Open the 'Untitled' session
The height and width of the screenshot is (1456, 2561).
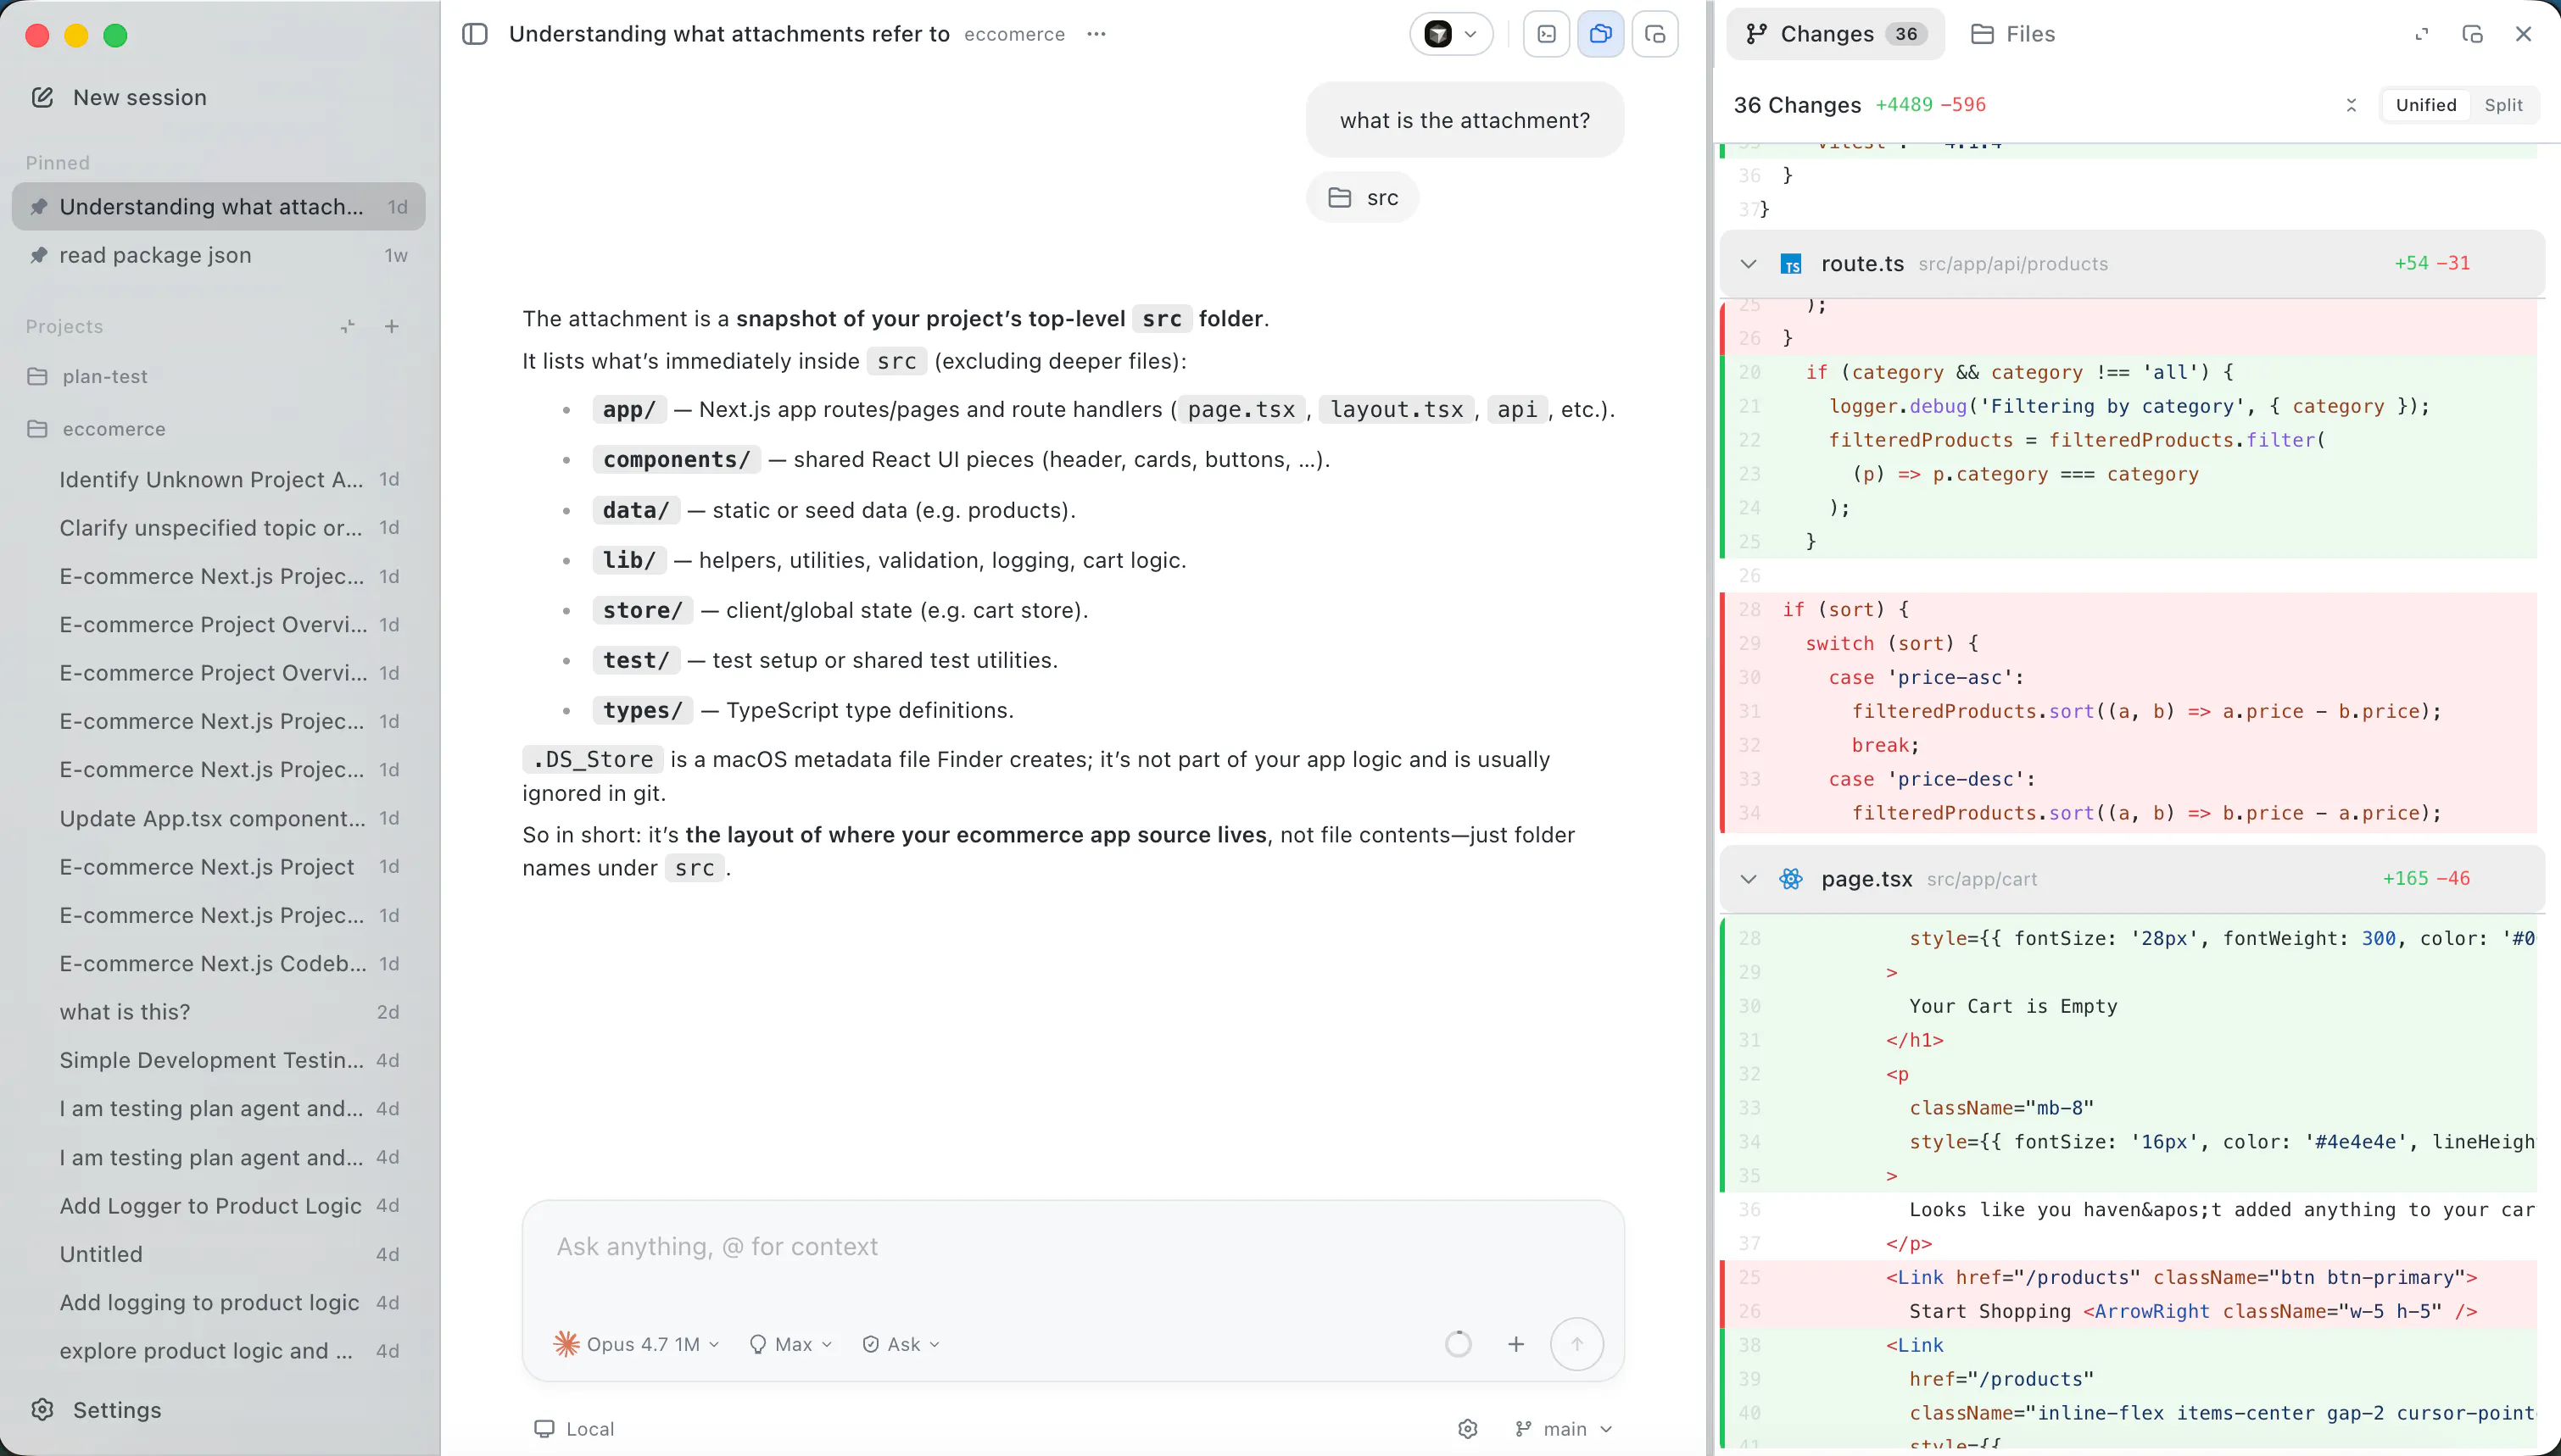click(x=218, y=1254)
